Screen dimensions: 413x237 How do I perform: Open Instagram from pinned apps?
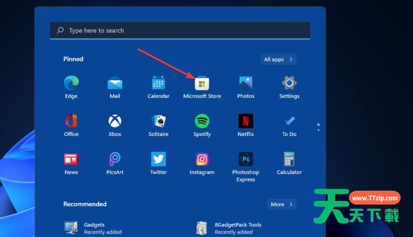(202, 163)
